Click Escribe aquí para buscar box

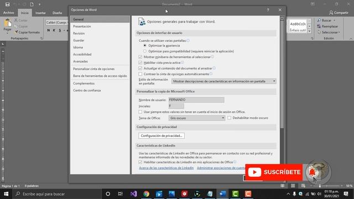click(x=57, y=194)
